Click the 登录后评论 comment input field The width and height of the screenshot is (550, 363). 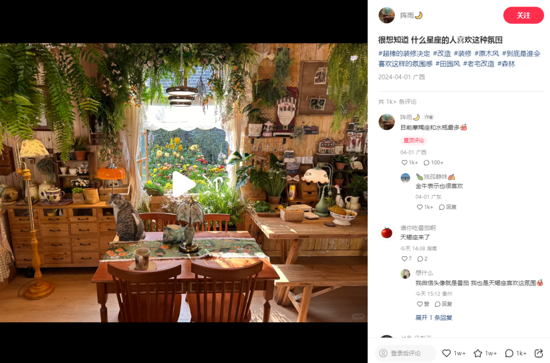tap(405, 353)
